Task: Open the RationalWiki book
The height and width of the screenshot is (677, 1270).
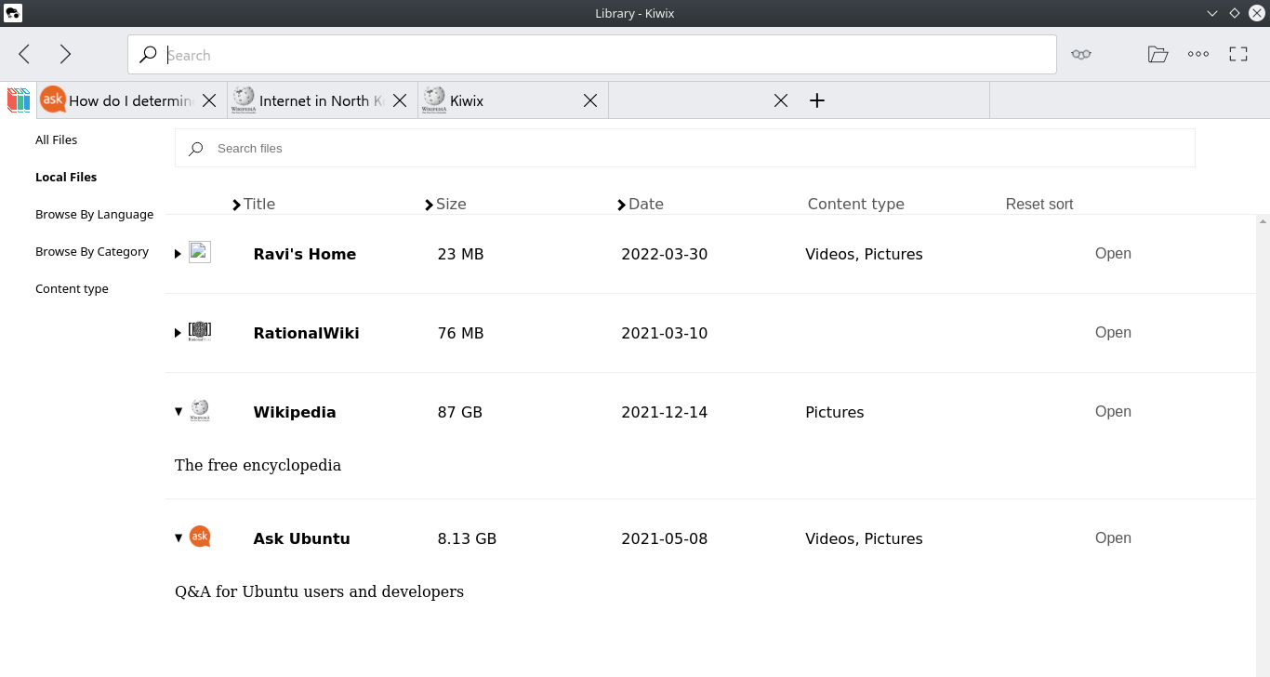Action: (x=1113, y=332)
